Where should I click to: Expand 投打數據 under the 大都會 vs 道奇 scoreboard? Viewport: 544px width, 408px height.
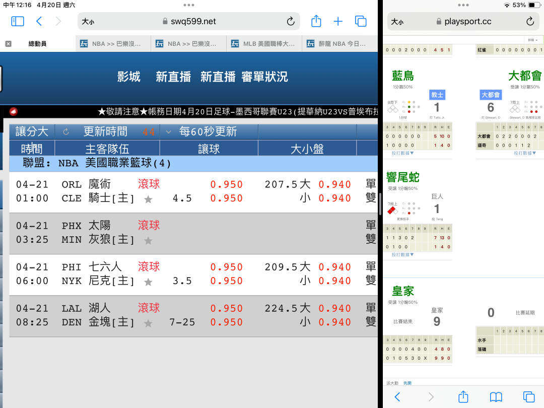(524, 153)
